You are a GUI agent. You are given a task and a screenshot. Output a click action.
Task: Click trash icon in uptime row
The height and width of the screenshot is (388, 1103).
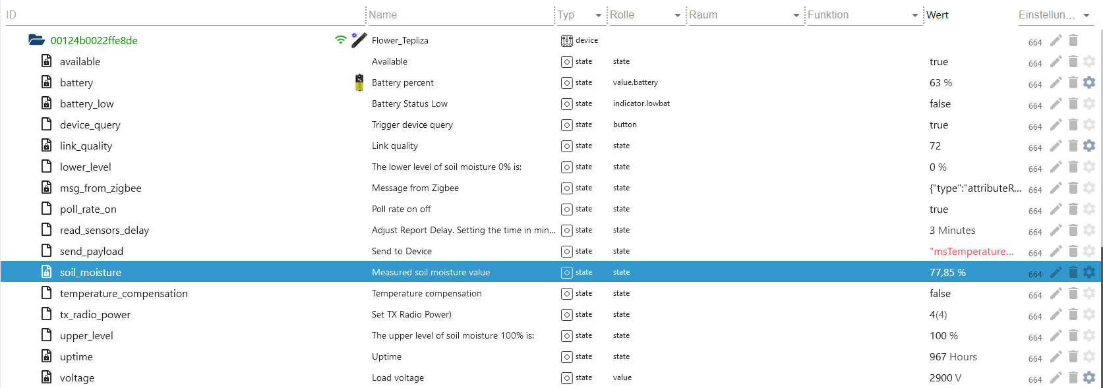(x=1073, y=356)
